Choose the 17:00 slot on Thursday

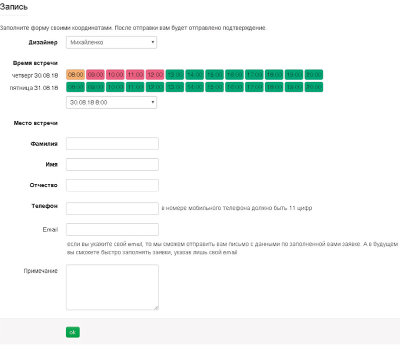coord(254,75)
